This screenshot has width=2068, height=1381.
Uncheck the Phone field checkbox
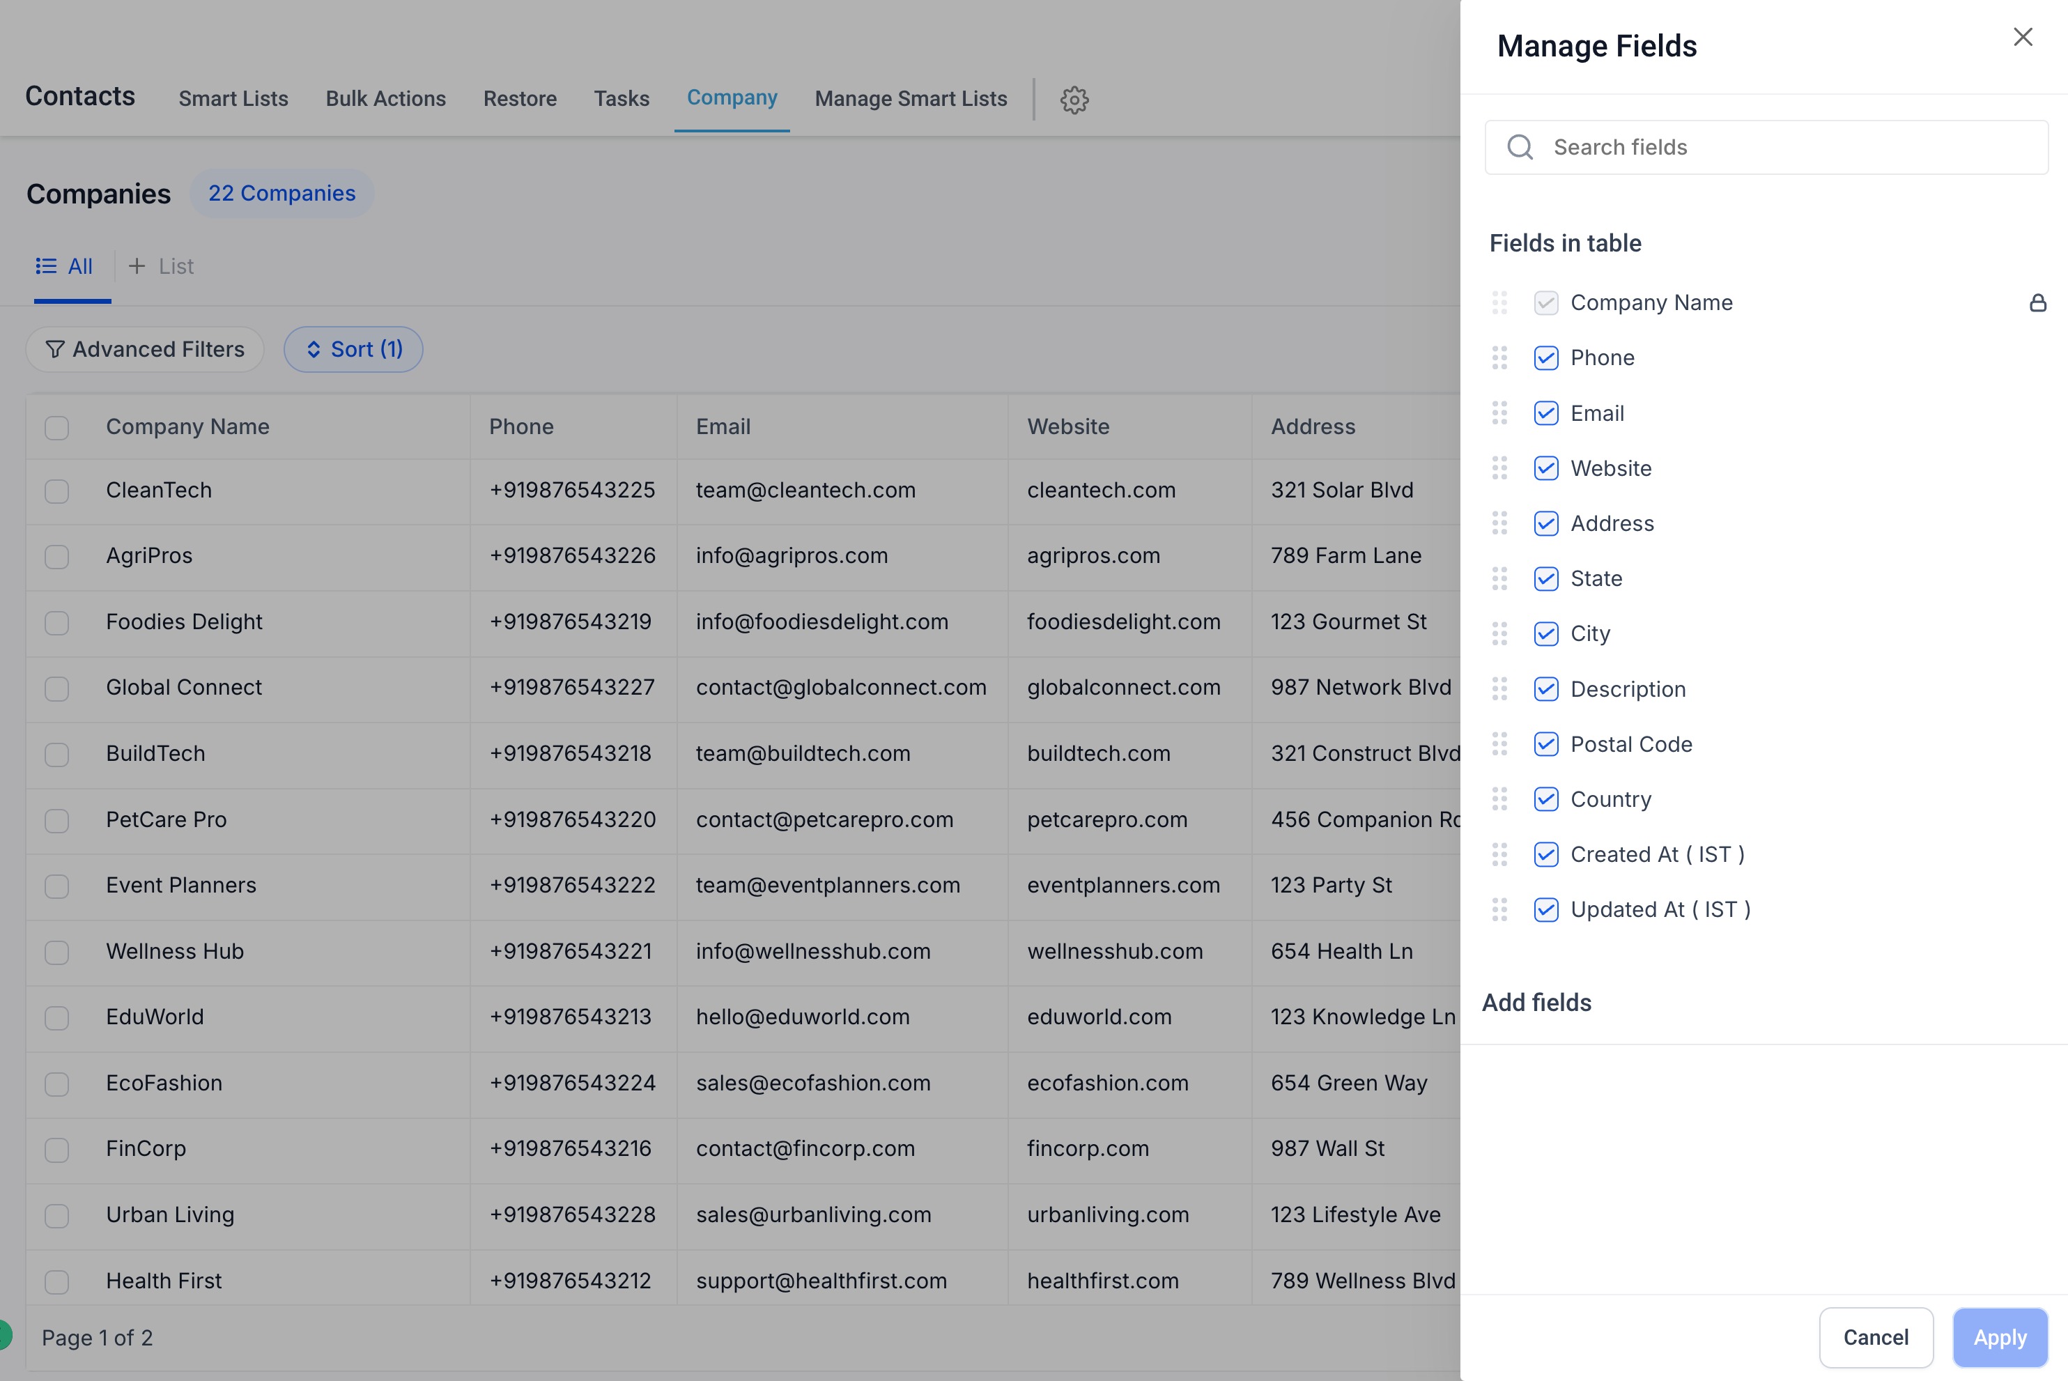coord(1545,357)
